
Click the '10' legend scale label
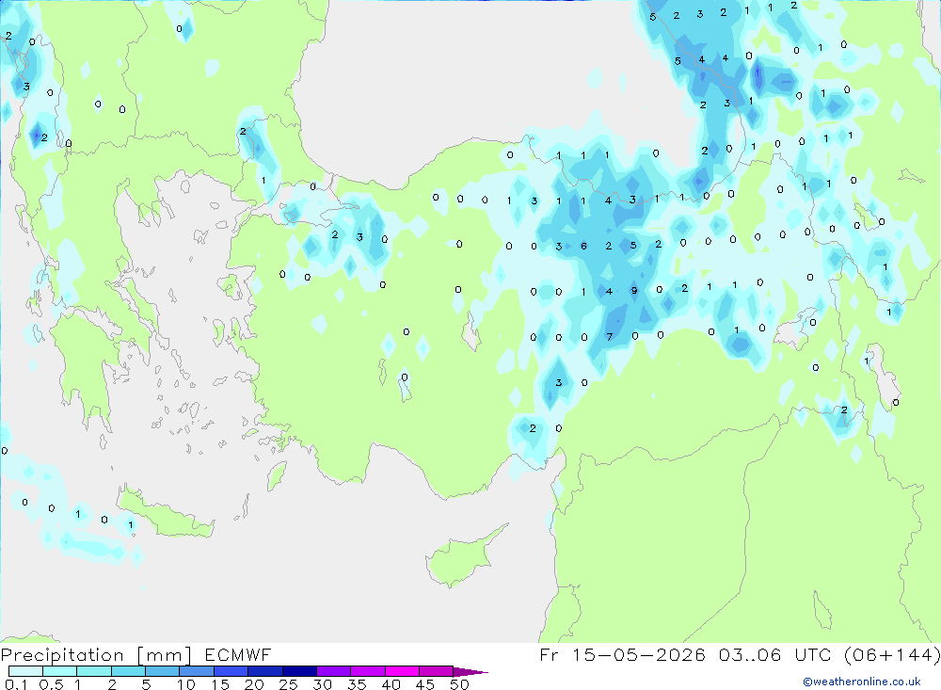186,684
